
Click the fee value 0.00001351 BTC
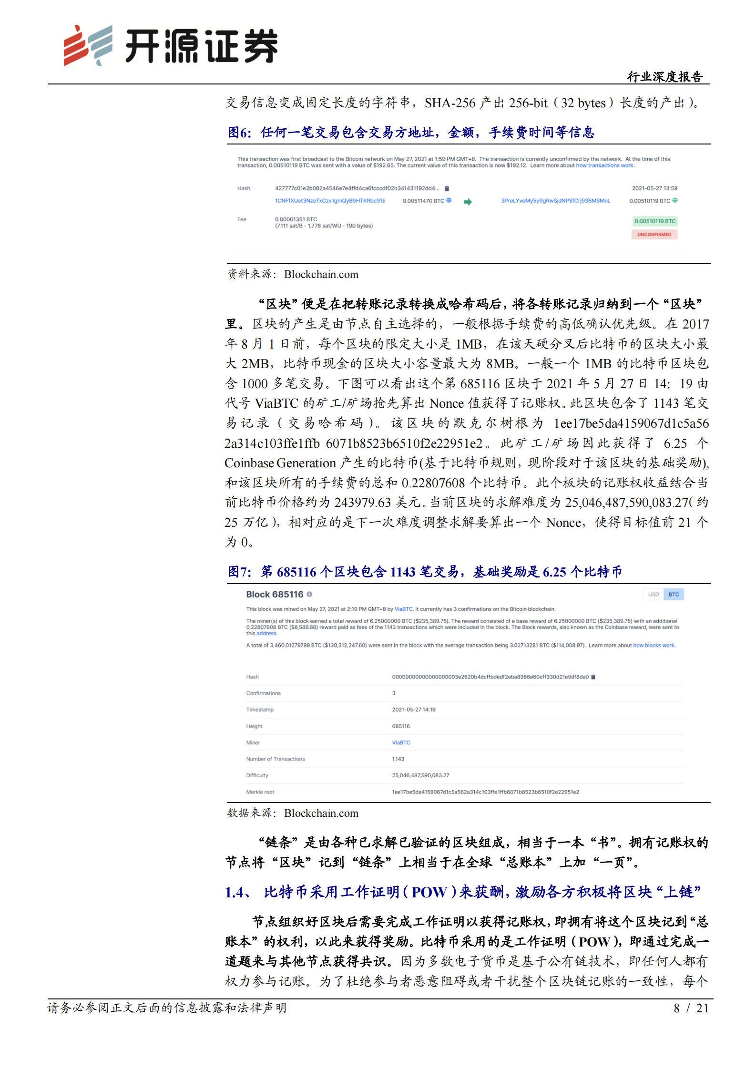pos(296,219)
